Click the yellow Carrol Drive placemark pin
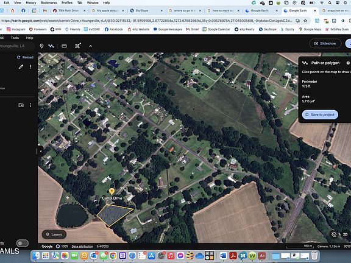This screenshot has height=263, width=351. (x=112, y=191)
